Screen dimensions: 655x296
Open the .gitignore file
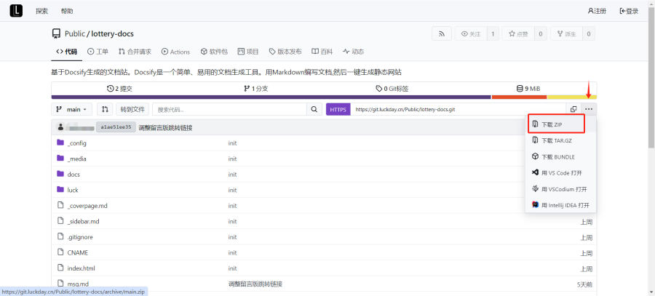[x=80, y=237]
